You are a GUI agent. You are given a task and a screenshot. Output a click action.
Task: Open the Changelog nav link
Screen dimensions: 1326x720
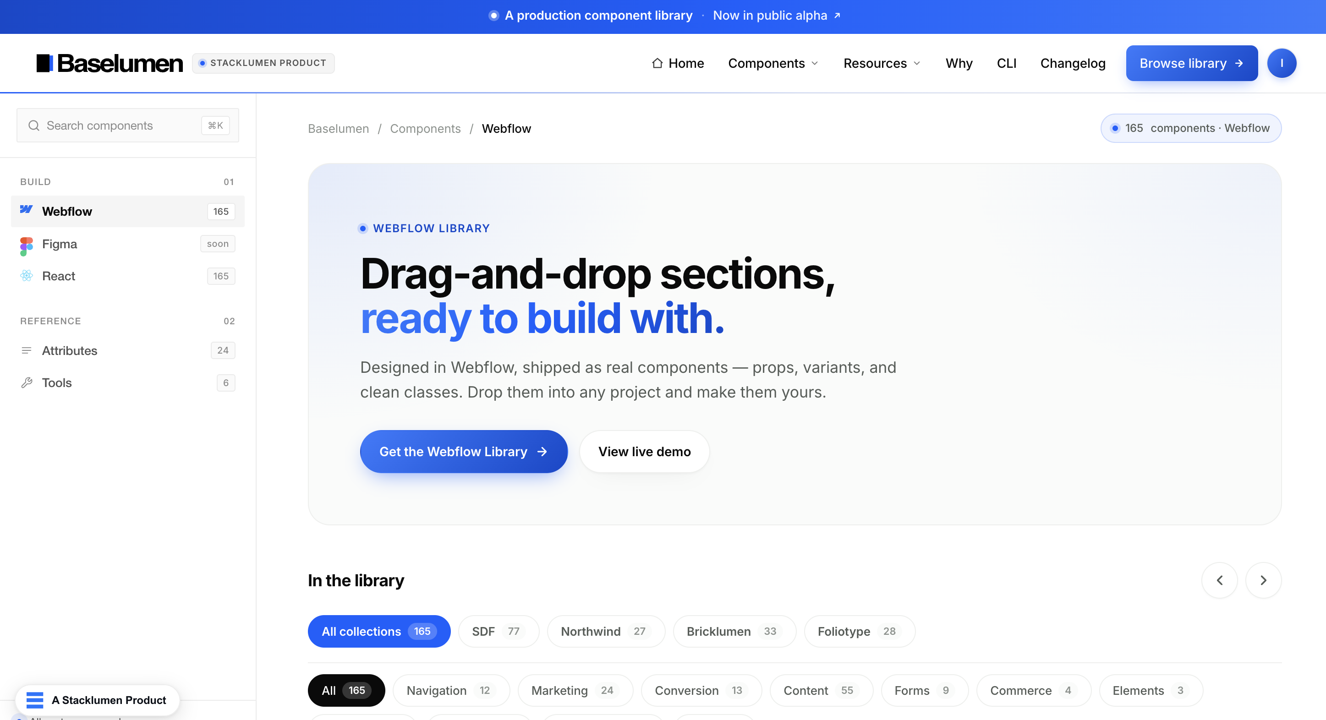[1073, 63]
